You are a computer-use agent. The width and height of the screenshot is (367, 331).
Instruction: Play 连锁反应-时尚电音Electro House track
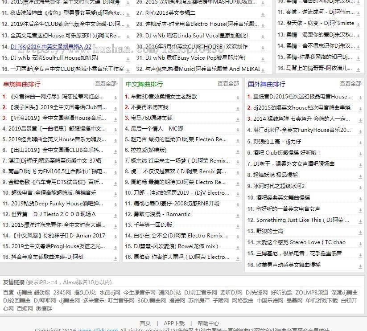click(x=202, y=24)
